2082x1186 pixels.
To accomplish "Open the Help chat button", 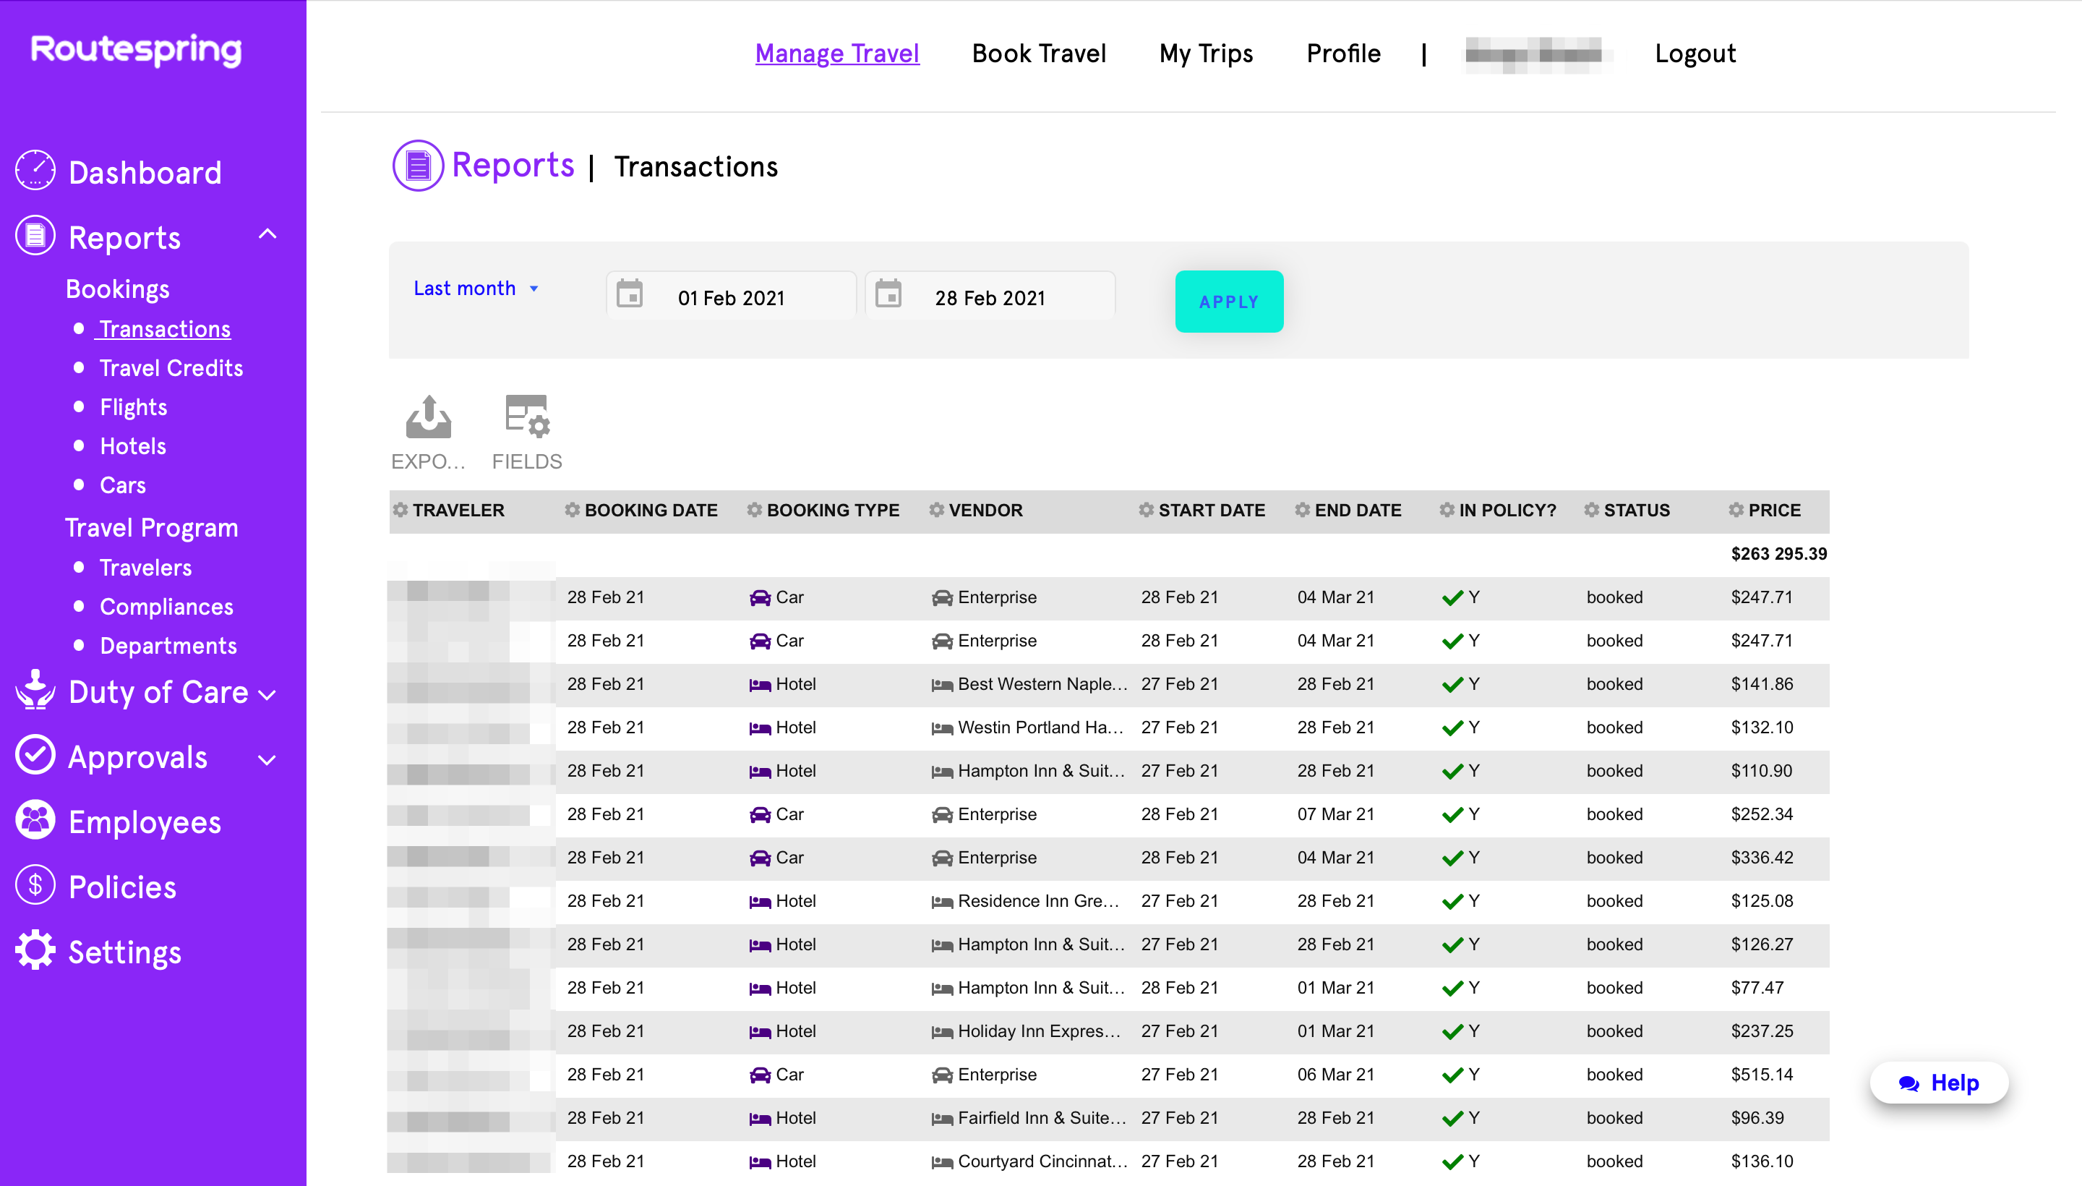I will click(1938, 1083).
